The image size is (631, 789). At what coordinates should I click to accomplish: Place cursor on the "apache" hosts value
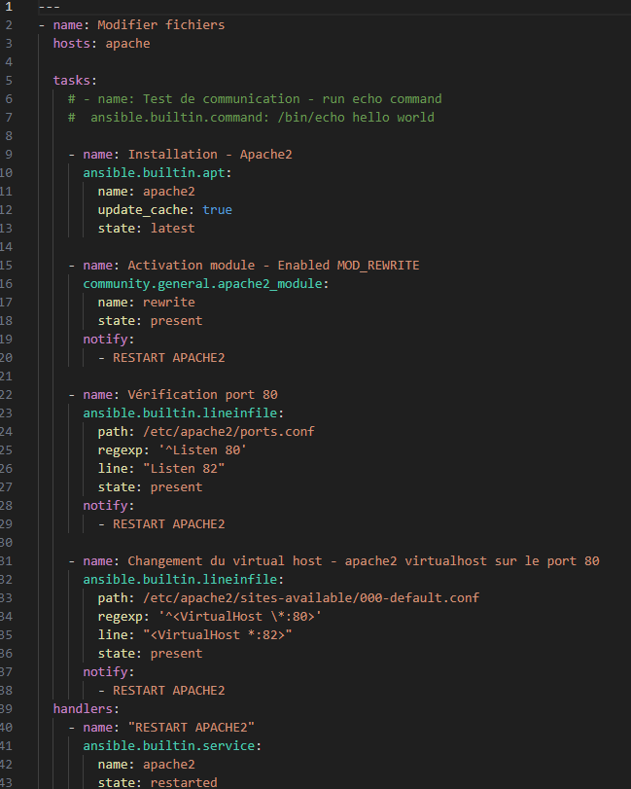127,43
